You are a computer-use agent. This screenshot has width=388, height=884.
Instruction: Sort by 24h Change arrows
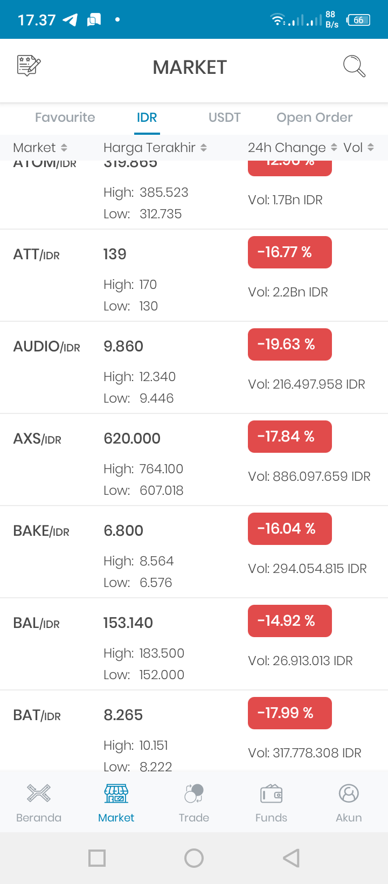click(334, 148)
